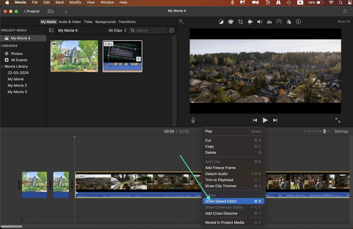This screenshot has width=353, height=229.
Task: Switch to the Transitions tab
Action: pos(127,22)
